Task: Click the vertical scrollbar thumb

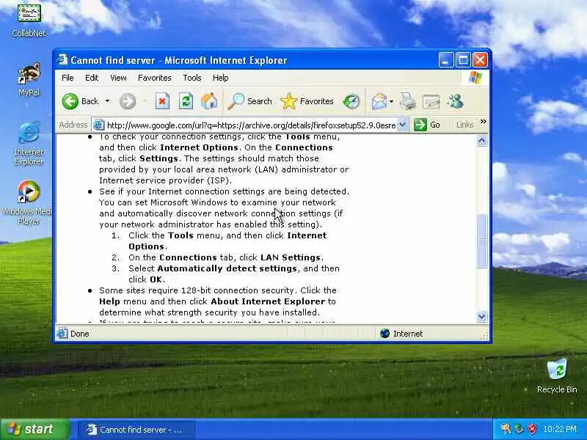Action: tap(482, 241)
